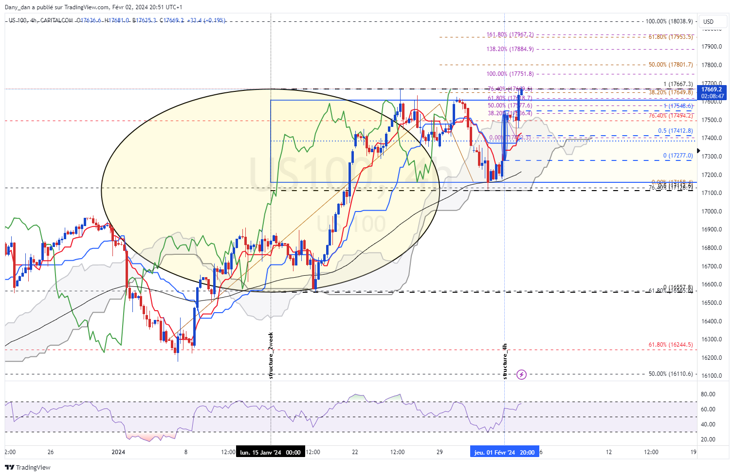734x476 pixels.
Task: Click the 17100.0 price axis label
Action: pyautogui.click(x=712, y=193)
